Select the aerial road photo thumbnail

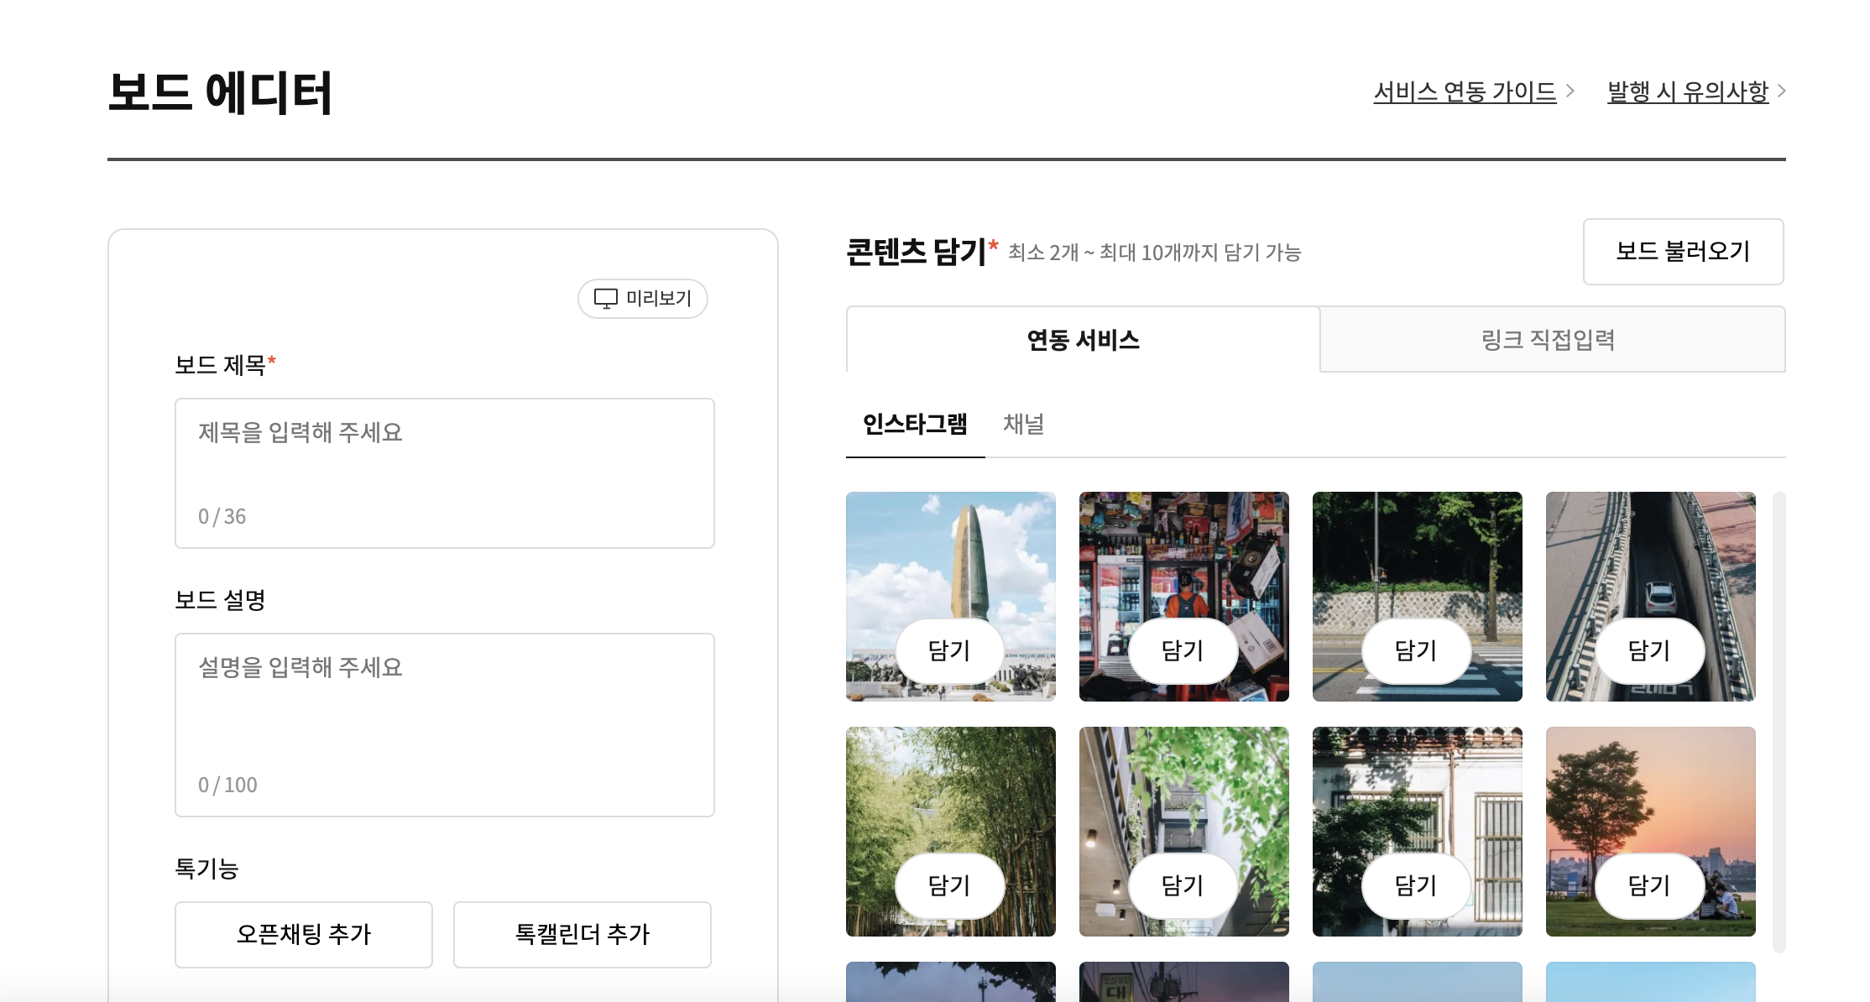pos(1650,554)
